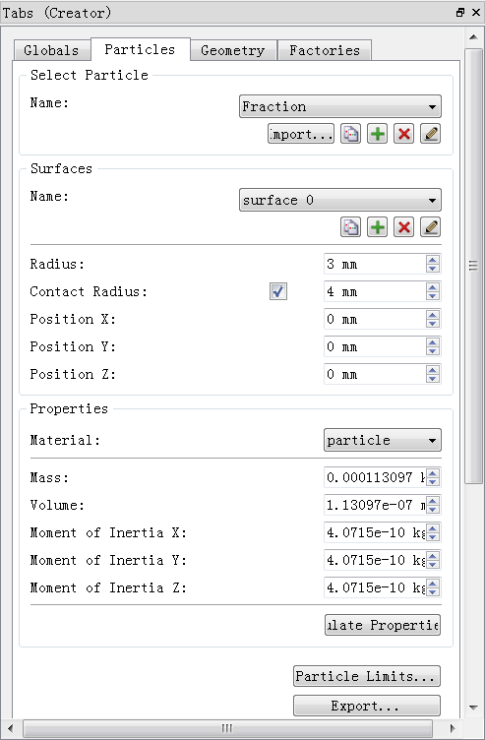Image resolution: width=485 pixels, height=740 pixels.
Task: Add a new particle with green plus
Action: [377, 134]
